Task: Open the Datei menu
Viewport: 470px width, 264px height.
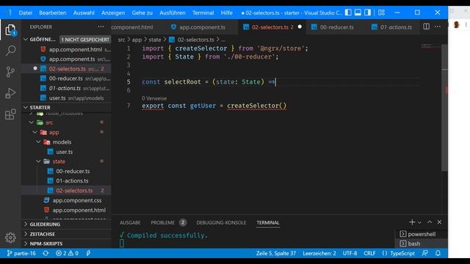Action: [26, 12]
